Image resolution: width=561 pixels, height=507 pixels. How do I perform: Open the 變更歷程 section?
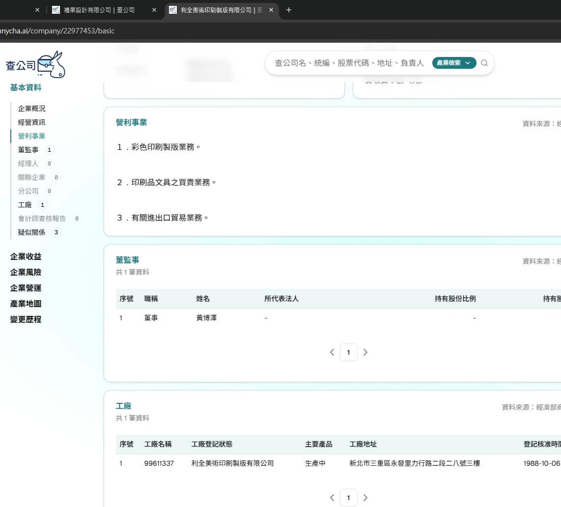coord(26,319)
